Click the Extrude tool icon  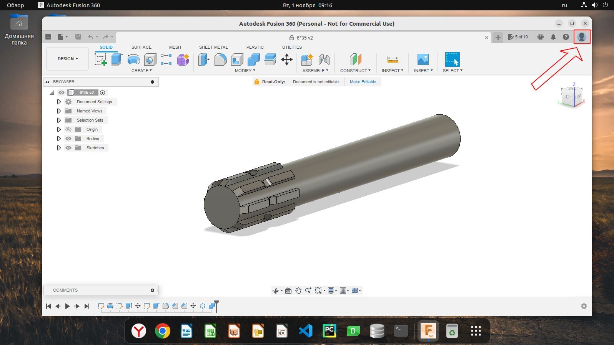(x=117, y=59)
